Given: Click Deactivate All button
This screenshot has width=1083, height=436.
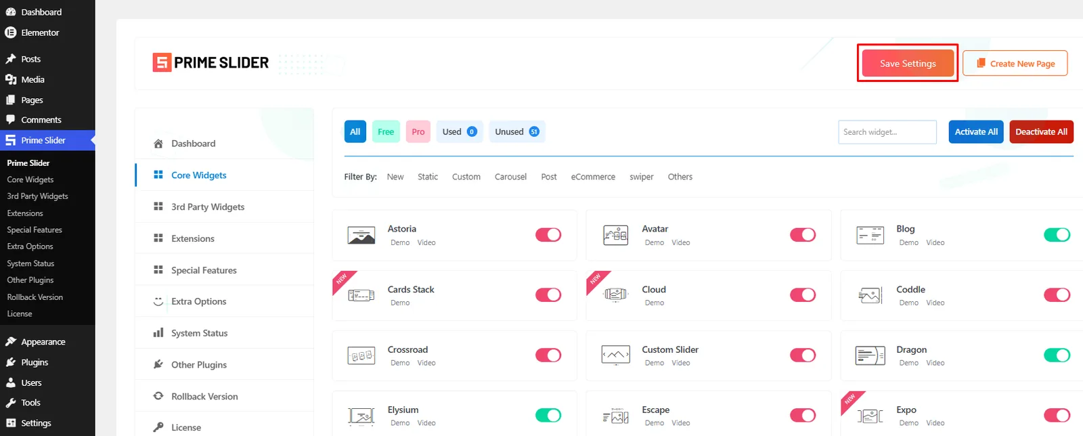Looking at the screenshot, I should coord(1041,132).
